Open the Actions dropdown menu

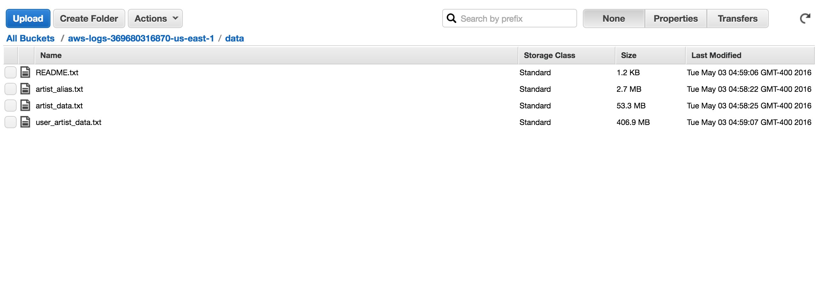pyautogui.click(x=155, y=18)
